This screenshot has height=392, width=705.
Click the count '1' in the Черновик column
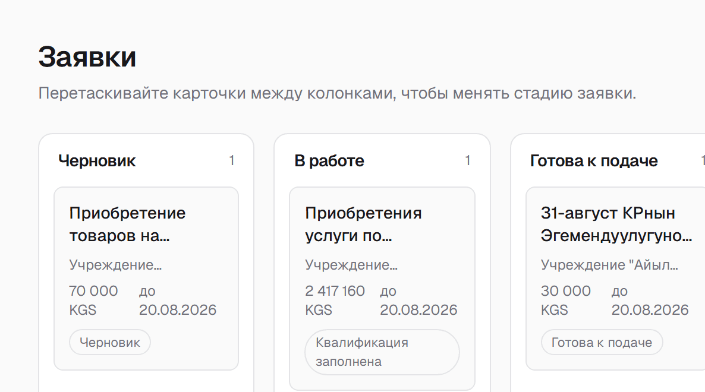click(232, 160)
